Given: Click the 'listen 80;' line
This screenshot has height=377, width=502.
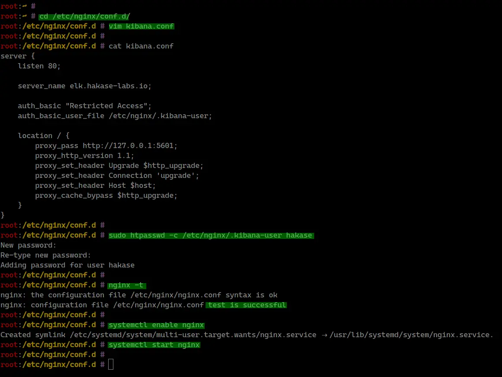Looking at the screenshot, I should click(x=39, y=66).
